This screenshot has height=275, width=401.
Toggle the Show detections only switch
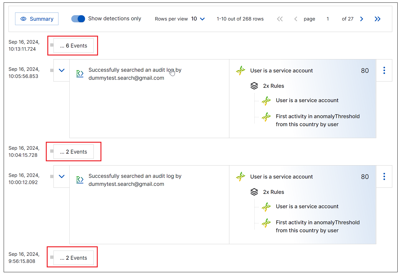pos(78,19)
